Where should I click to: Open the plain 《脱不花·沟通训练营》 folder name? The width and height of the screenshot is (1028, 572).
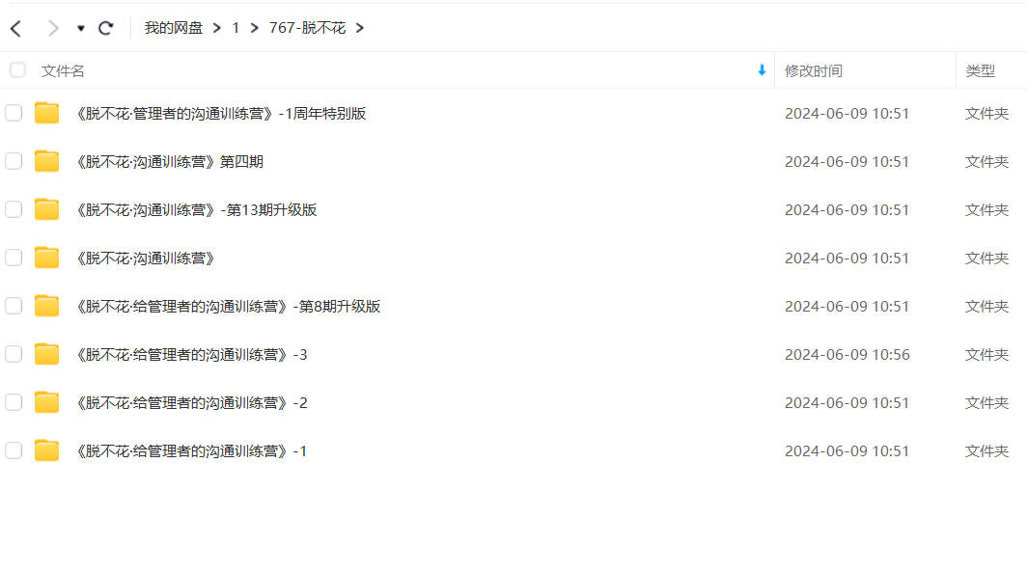[144, 259]
